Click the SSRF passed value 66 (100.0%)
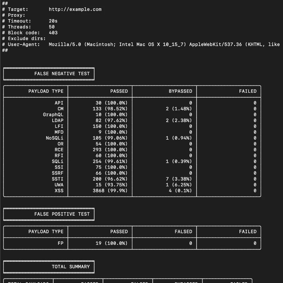This screenshot has width=283, height=283. click(111, 173)
